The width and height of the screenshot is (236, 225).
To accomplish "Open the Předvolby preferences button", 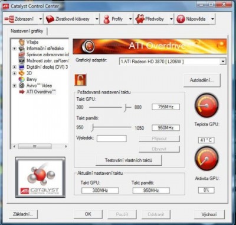I will (x=152, y=19).
